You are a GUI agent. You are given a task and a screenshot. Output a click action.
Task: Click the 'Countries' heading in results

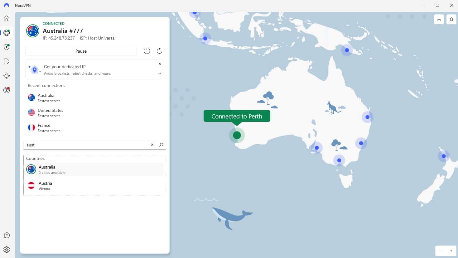(35, 158)
